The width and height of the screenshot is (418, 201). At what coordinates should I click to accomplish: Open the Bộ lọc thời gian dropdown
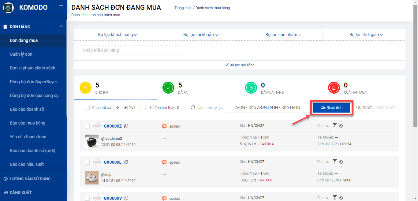point(366,35)
